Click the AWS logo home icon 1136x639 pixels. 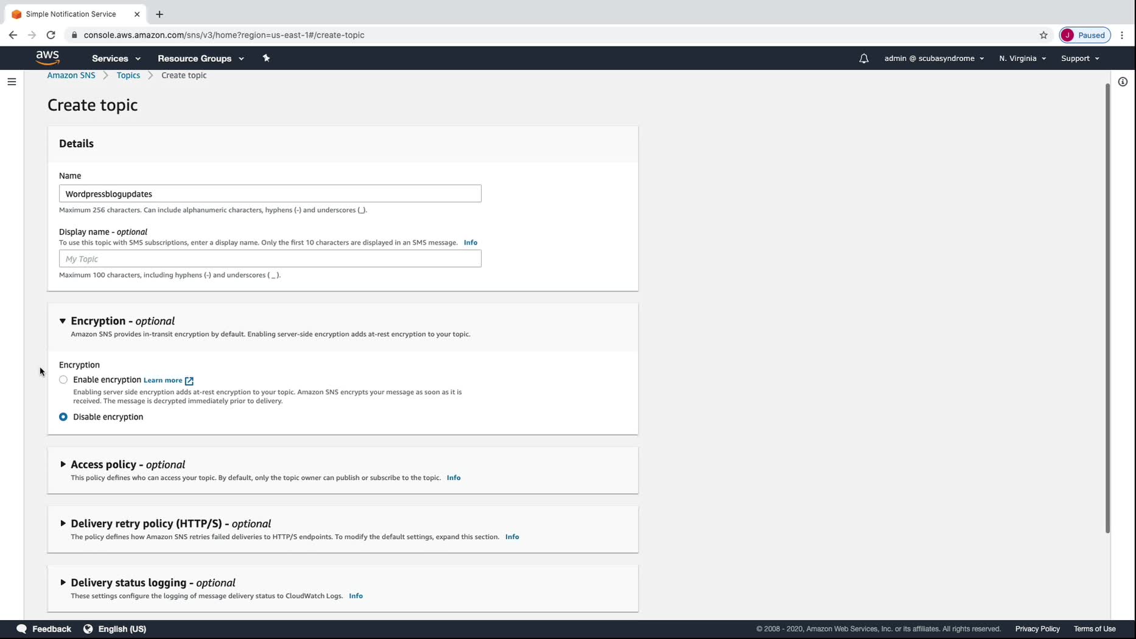[47, 58]
